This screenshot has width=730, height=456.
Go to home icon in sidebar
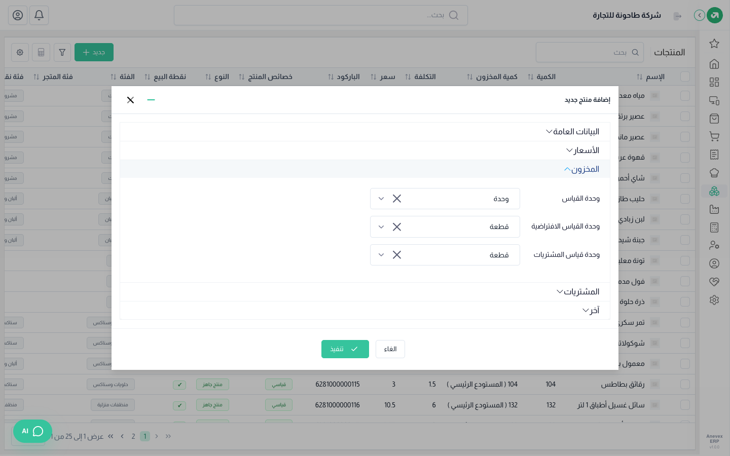pyautogui.click(x=714, y=64)
